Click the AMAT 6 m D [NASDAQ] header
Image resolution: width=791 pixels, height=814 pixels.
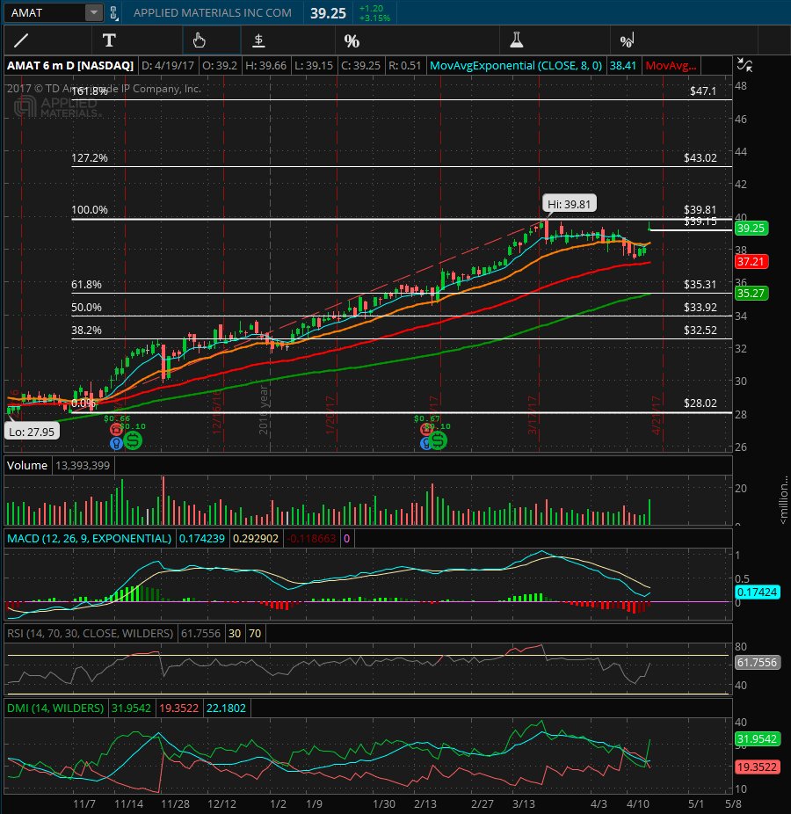click(69, 65)
